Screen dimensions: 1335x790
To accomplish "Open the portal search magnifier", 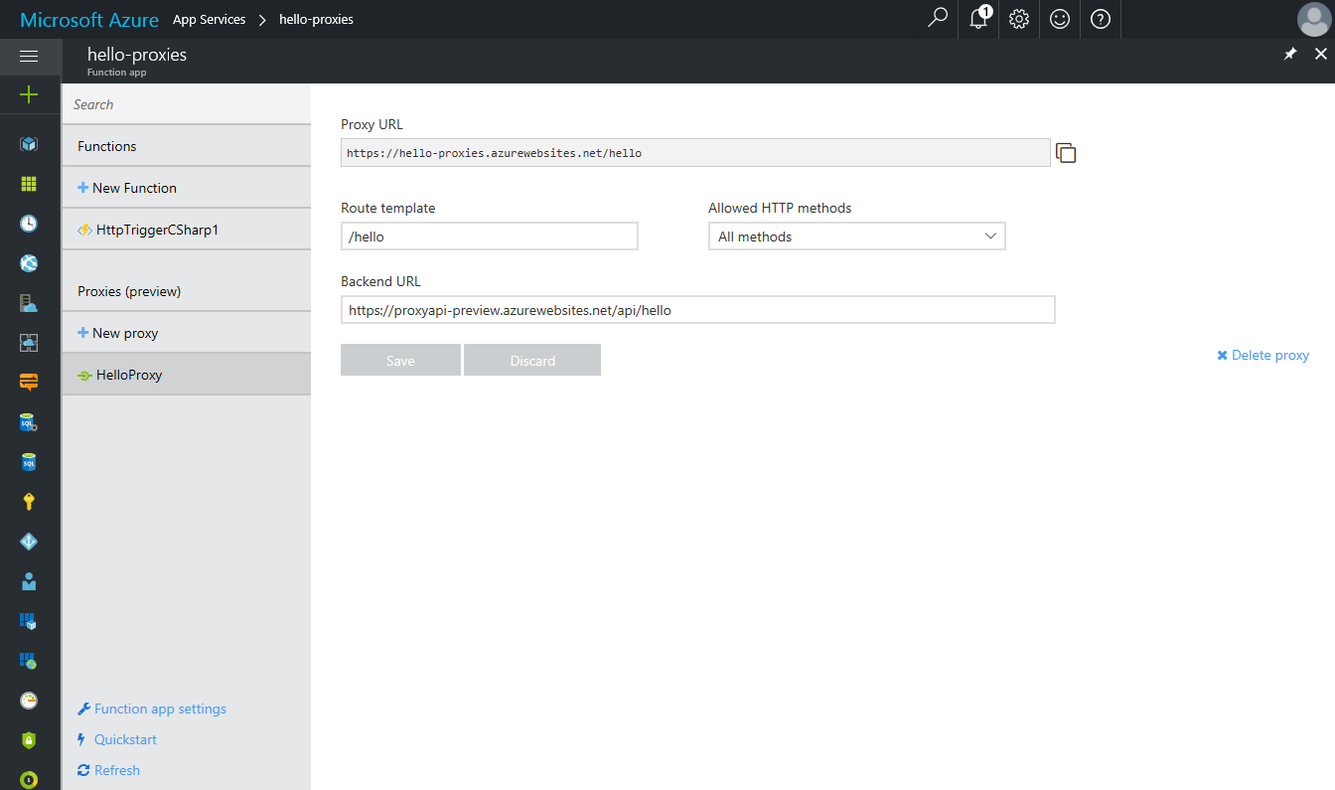I will 937,19.
